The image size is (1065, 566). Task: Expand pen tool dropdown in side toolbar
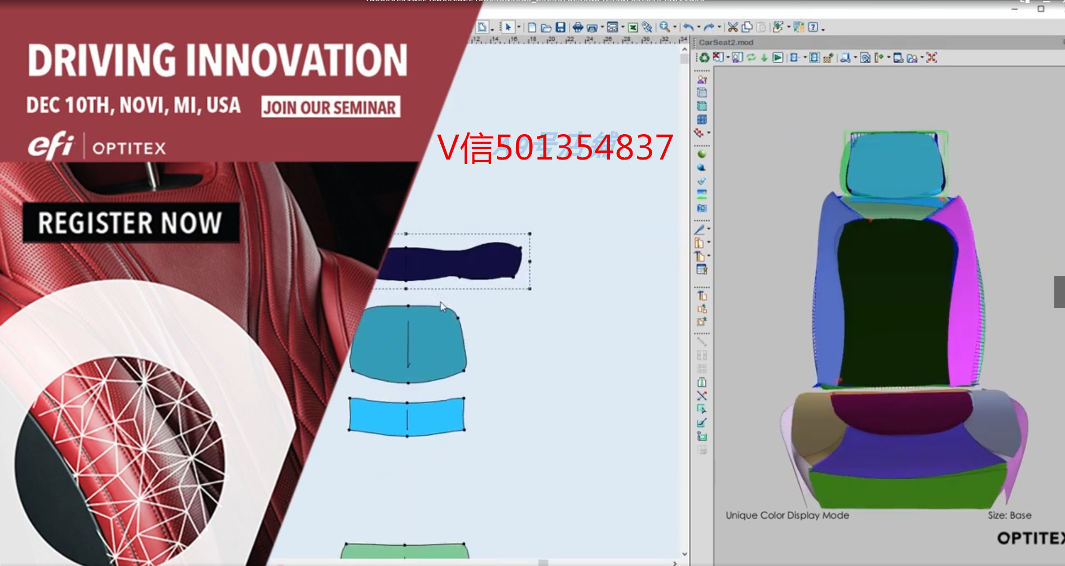coord(709,229)
